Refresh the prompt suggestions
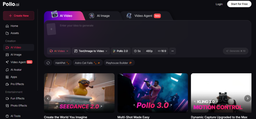This screenshot has width=256, height=119. pyautogui.click(x=48, y=63)
